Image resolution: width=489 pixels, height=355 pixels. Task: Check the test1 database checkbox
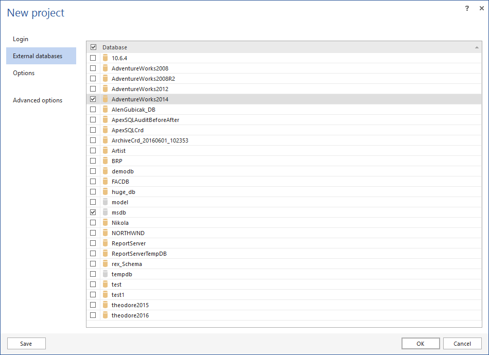pos(93,294)
